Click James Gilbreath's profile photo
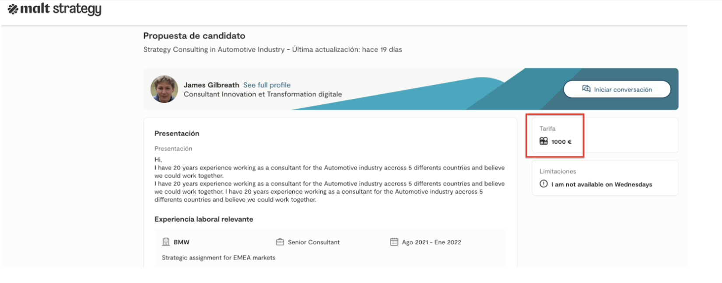Screen dimensions: 722x283 164,89
